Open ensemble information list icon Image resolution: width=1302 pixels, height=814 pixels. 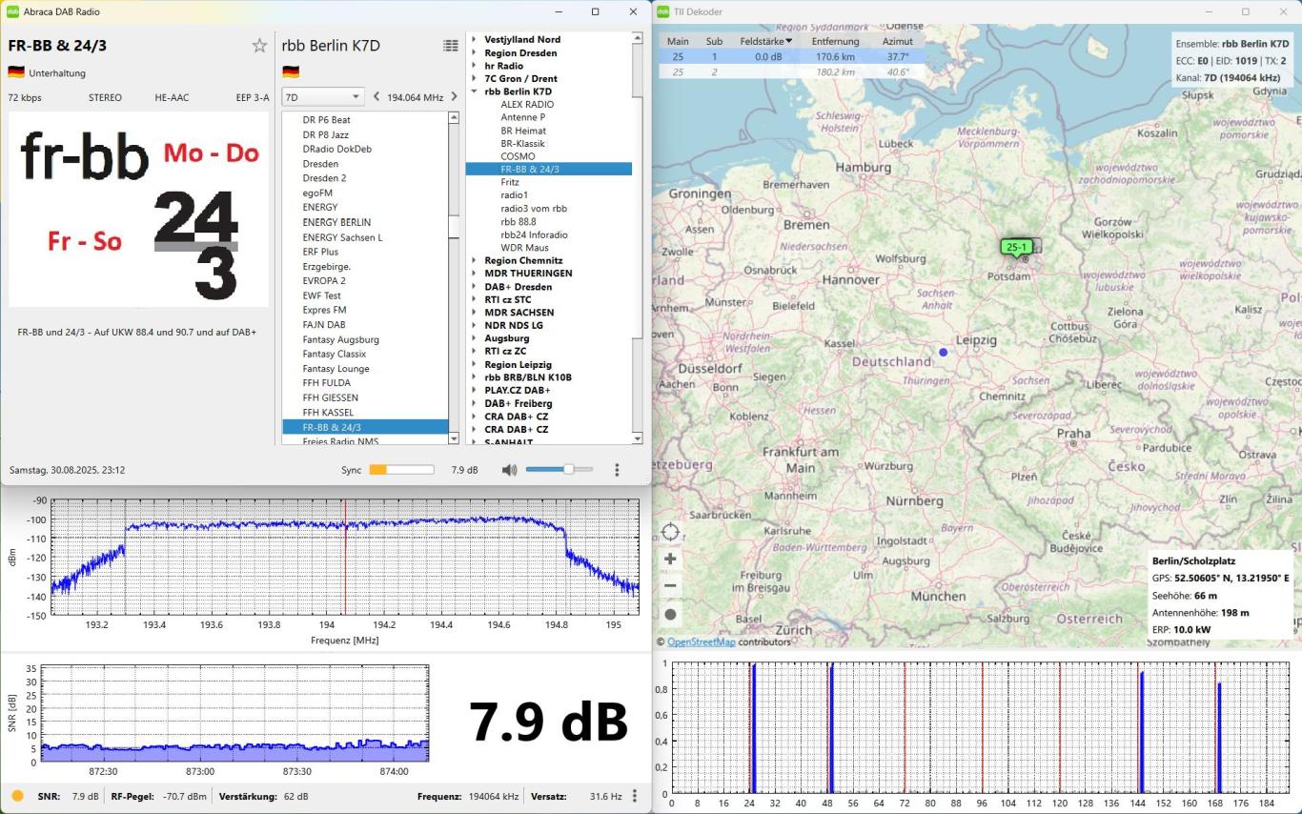click(450, 46)
